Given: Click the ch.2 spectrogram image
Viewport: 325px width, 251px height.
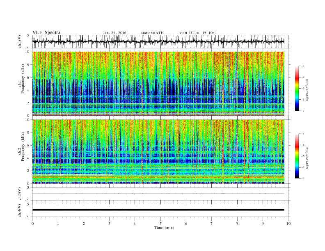Looking at the screenshot, I should click(158, 152).
